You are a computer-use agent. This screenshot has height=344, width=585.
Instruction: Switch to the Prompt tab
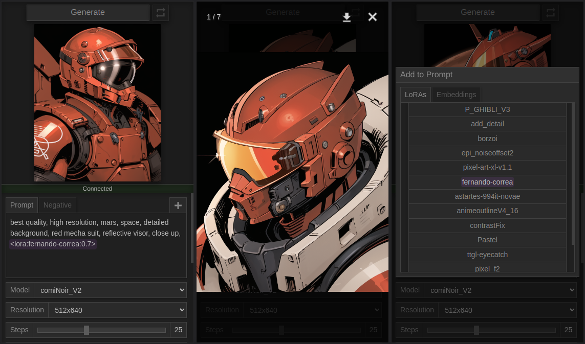point(21,205)
